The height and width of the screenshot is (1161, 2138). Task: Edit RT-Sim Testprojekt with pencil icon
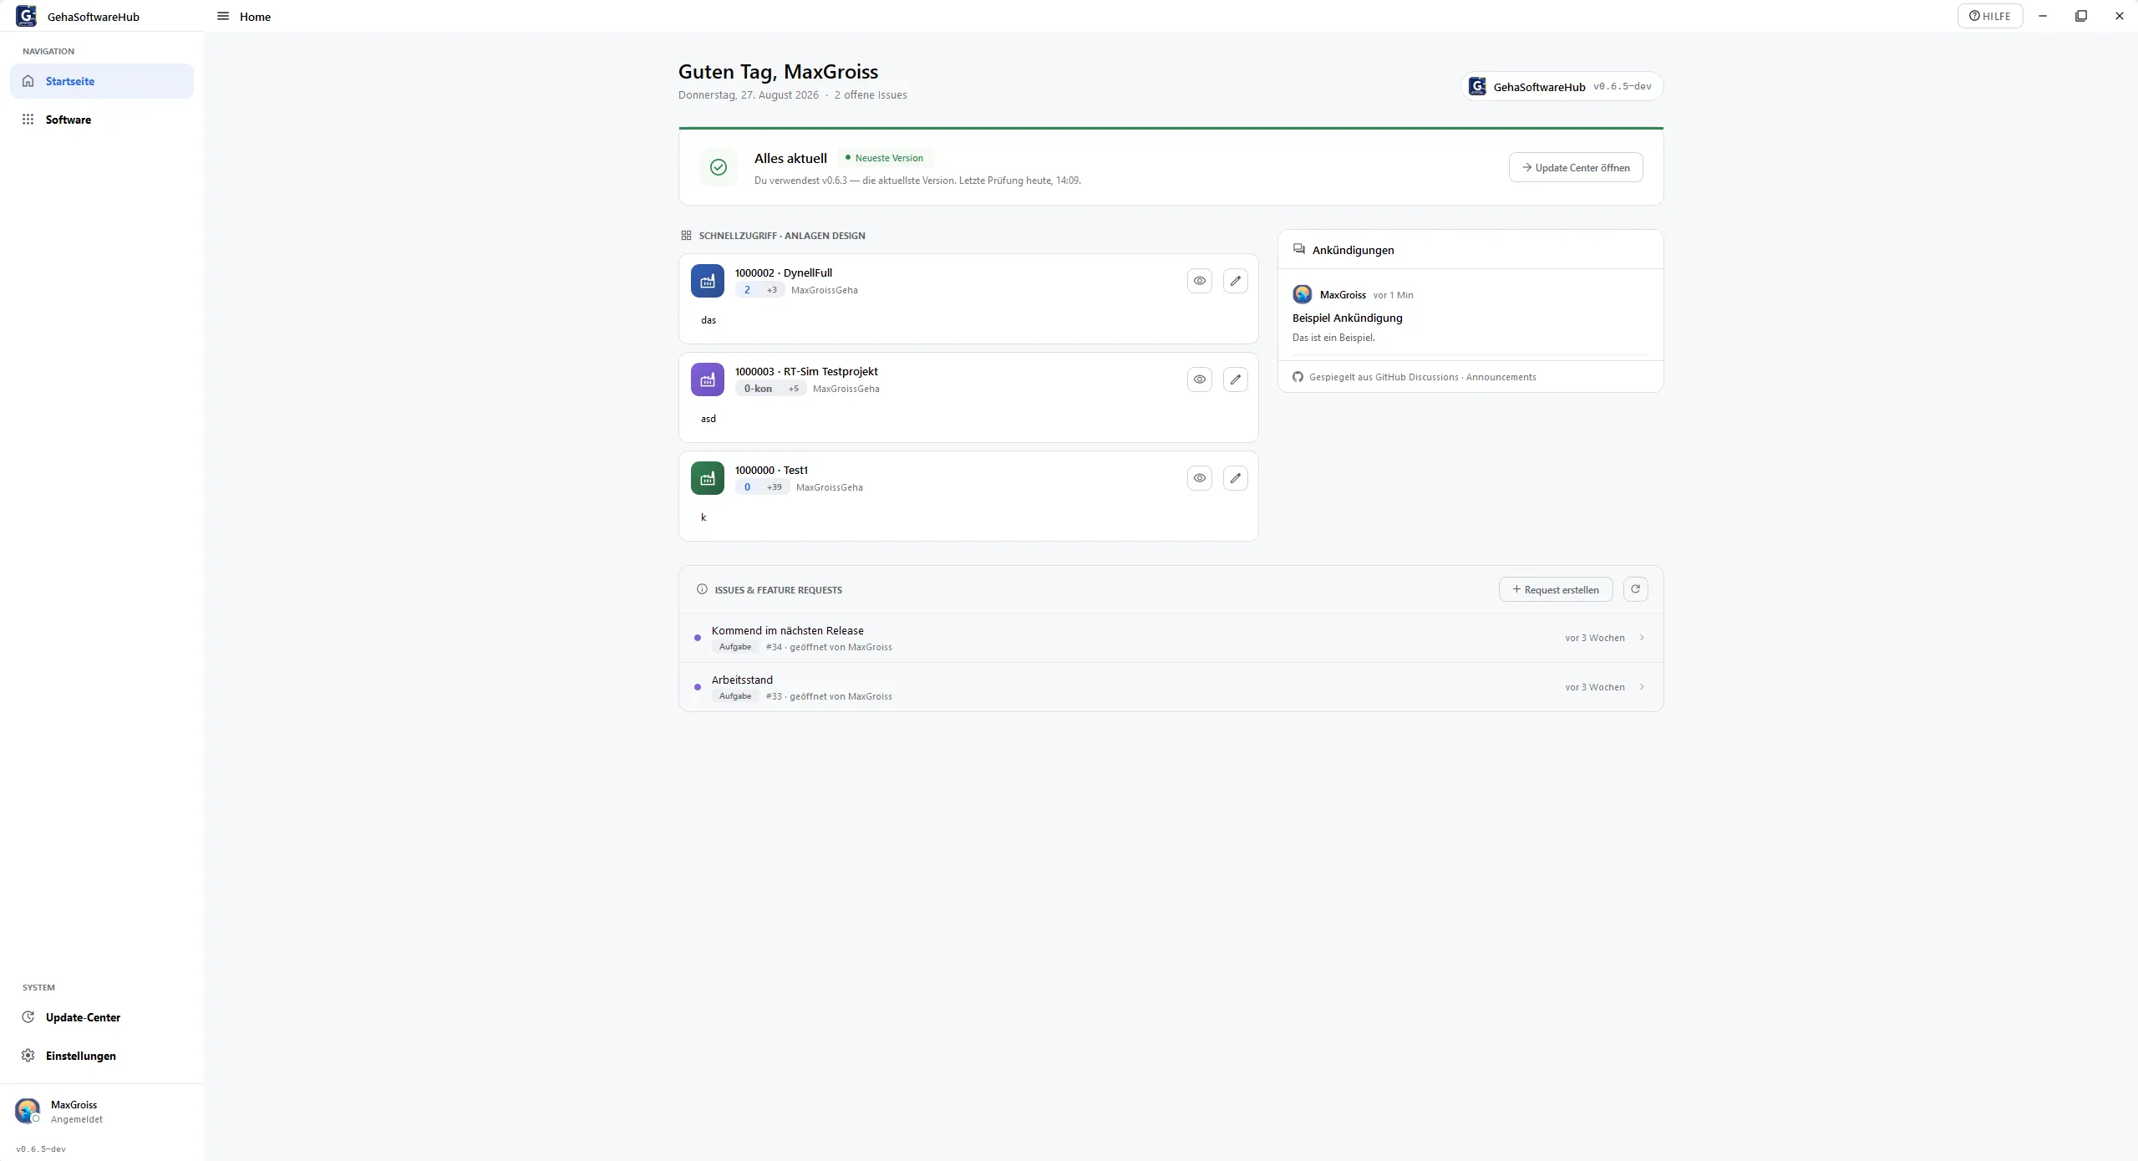click(x=1235, y=379)
